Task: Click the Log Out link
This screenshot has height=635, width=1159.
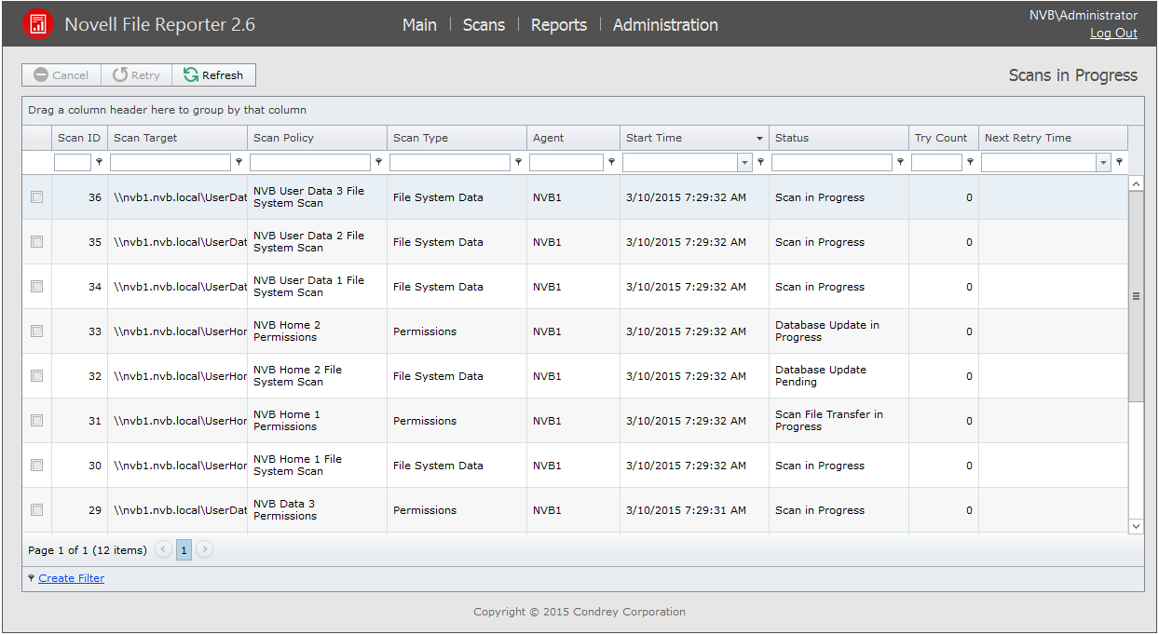Action: click(1113, 34)
